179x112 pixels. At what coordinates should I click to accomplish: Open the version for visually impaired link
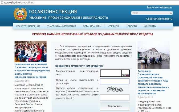tap(160, 7)
